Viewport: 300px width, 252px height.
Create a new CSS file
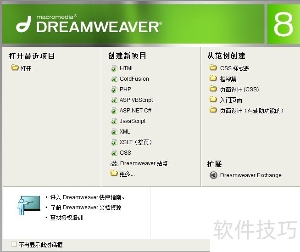[x=125, y=152]
